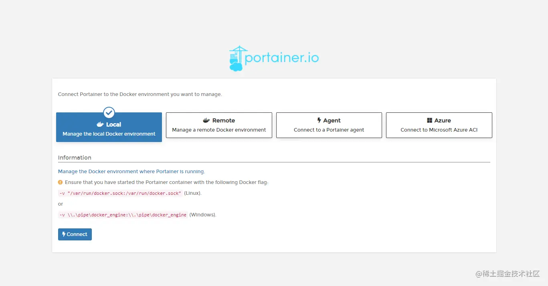The image size is (548, 286).
Task: Click 'Ensure that you have started' notice text
Action: click(x=166, y=182)
